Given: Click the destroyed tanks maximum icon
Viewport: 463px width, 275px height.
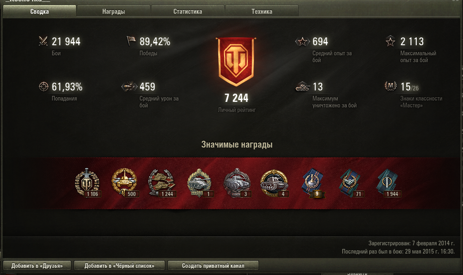Looking at the screenshot, I should pos(302,87).
